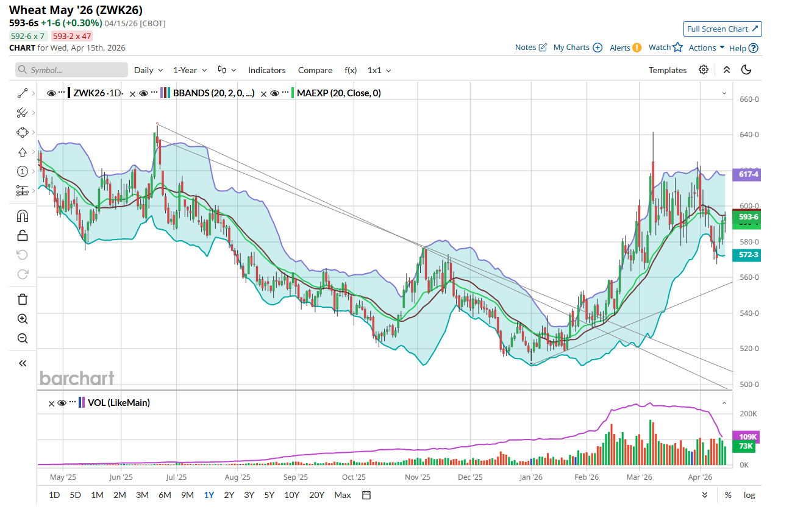792x512 pixels.
Task: Delete drawings with the trash icon
Action: 23,299
